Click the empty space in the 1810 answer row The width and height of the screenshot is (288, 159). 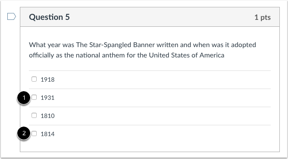[x=162, y=116]
